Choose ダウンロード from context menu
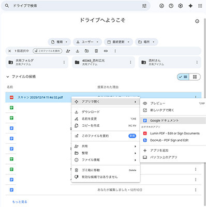 [x=106, y=112]
